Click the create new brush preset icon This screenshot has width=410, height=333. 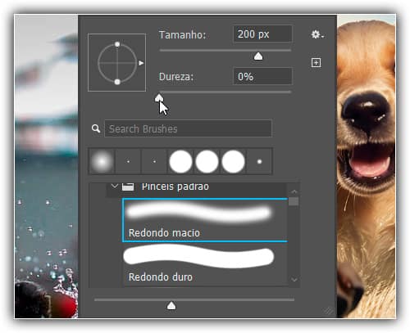click(x=316, y=63)
